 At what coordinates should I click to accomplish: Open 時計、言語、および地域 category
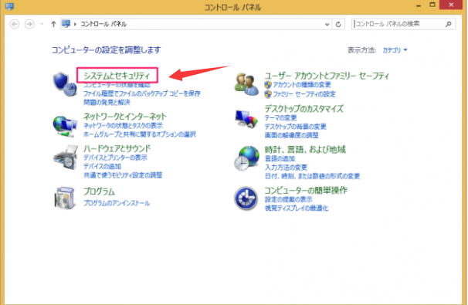(305, 149)
